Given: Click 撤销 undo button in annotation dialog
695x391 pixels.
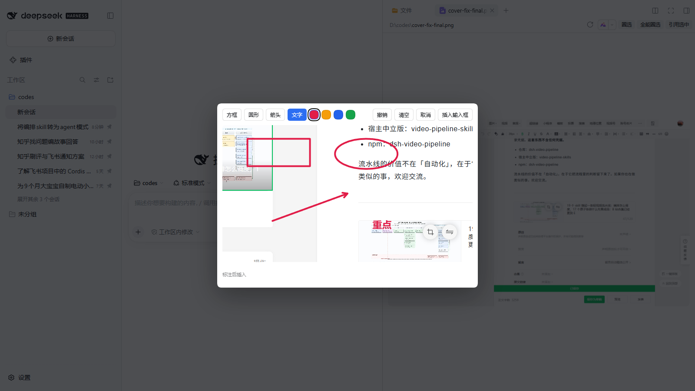Looking at the screenshot, I should [x=382, y=115].
